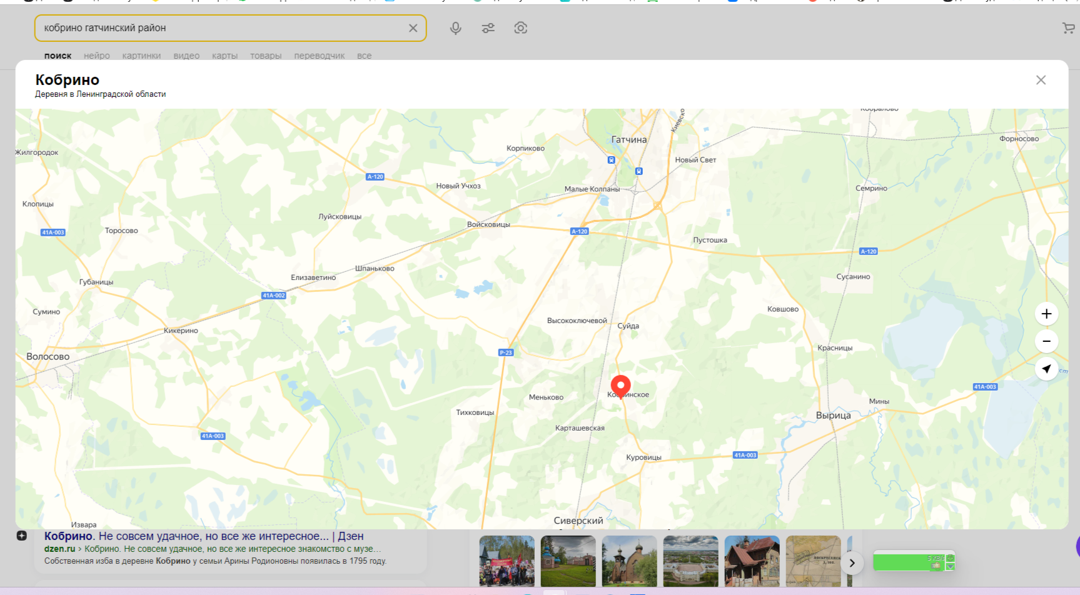Click the red Kobrino map pin
Screen dimensions: 1080x595
[620, 385]
